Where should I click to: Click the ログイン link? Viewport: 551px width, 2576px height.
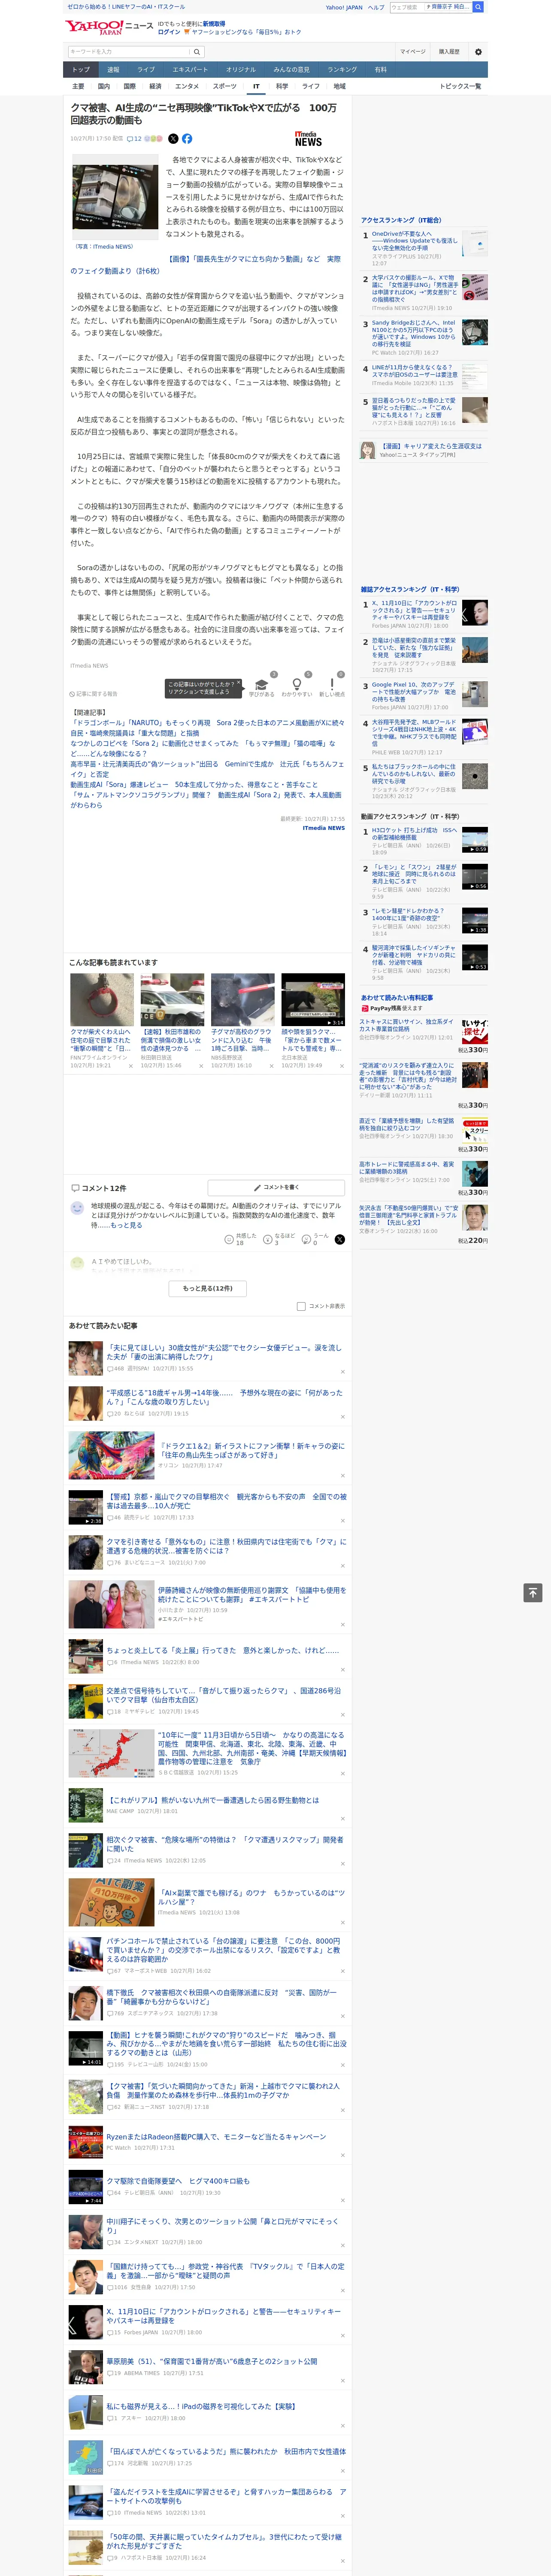pyautogui.click(x=169, y=32)
